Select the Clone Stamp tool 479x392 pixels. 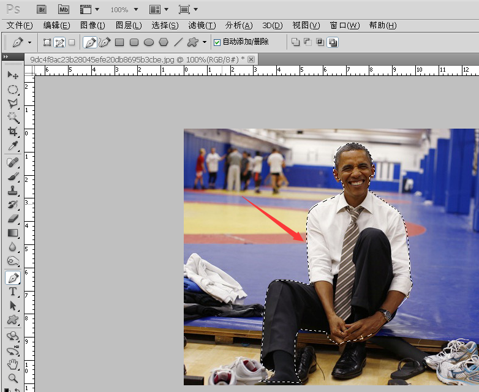pyautogui.click(x=12, y=190)
